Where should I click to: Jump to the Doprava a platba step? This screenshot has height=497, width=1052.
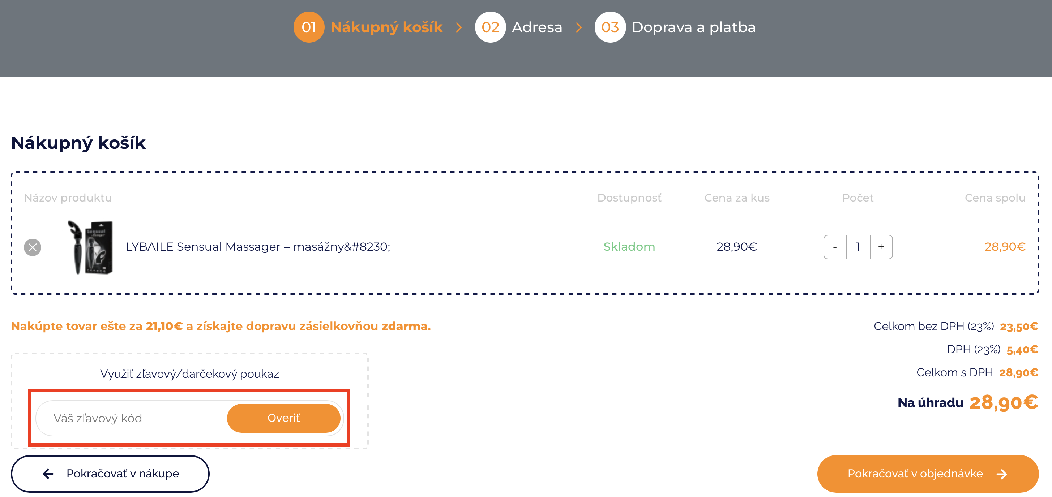click(693, 27)
